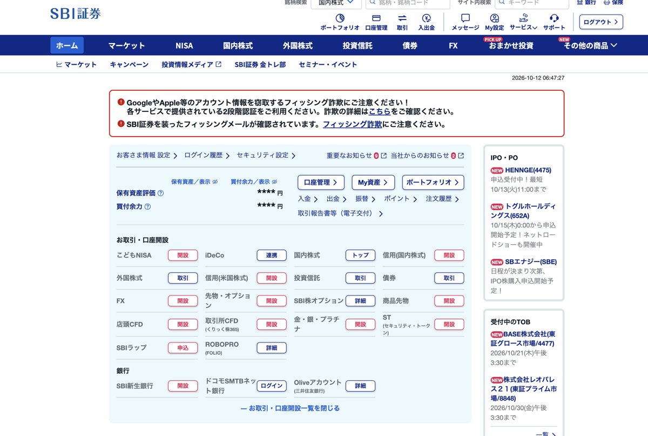Open BASE株式会社 TOB link
This screenshot has height=436, width=648.
point(523,338)
